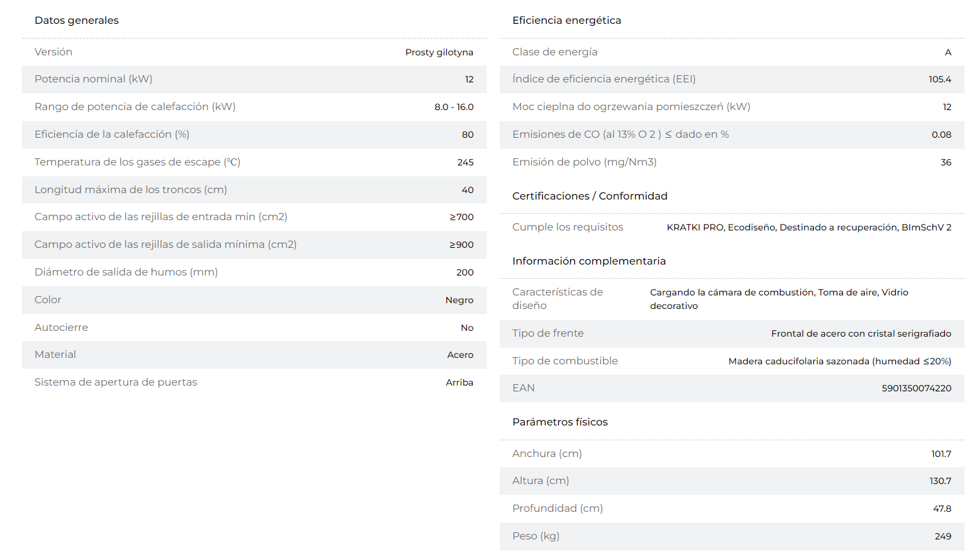Click the Eficiencia de la calefacción row

click(x=254, y=135)
